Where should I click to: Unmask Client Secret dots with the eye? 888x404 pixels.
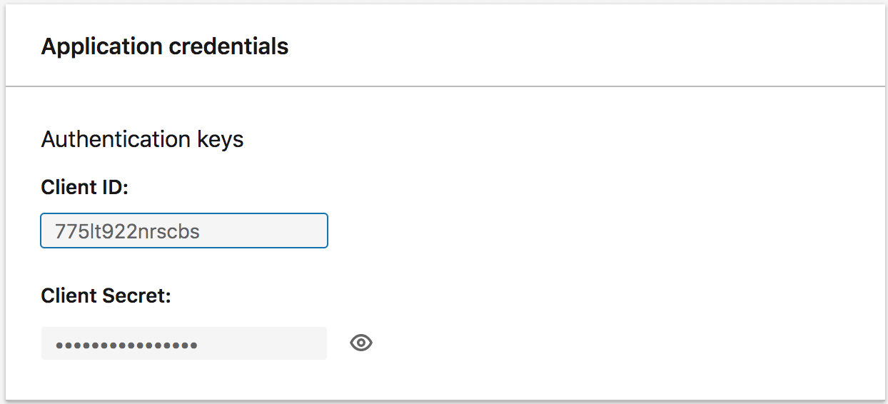[x=361, y=343]
